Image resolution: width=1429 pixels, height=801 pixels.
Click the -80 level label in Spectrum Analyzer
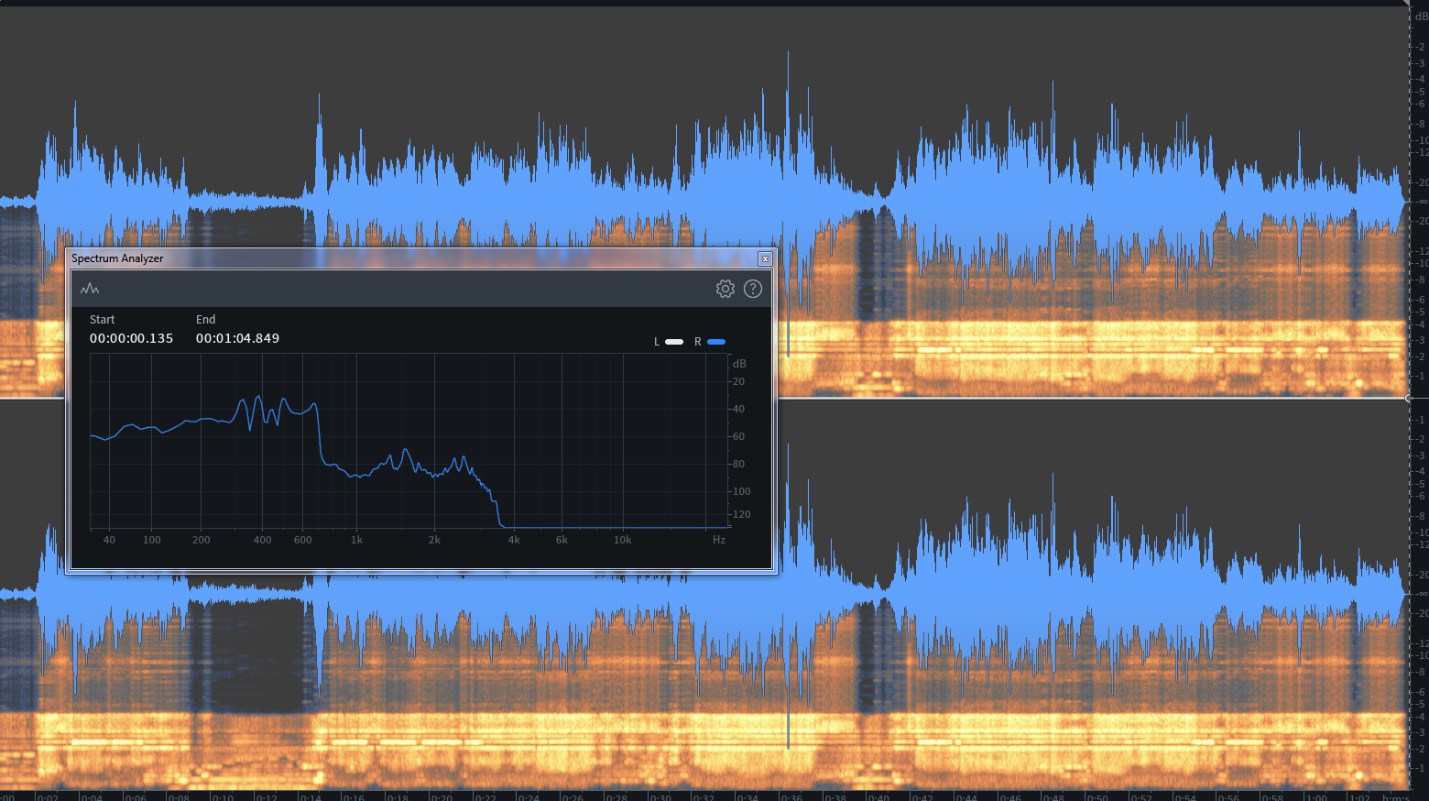point(737,464)
